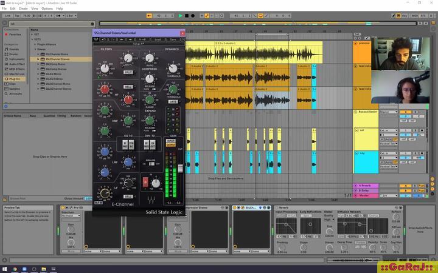This screenshot has width=438, height=273.
Task: Close the SSLChannel Stereo plugin window
Action: [x=182, y=33]
